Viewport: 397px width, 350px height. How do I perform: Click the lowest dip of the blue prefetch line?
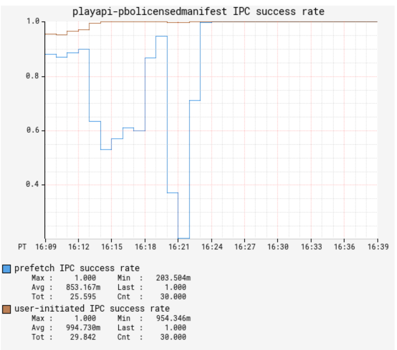click(x=184, y=238)
